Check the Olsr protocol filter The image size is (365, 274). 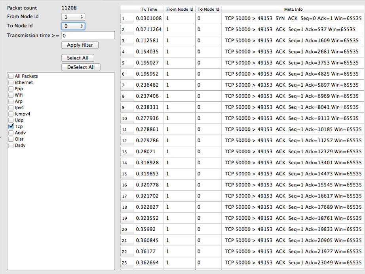[x=11, y=139]
